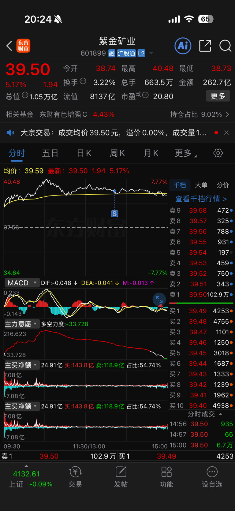The width and height of the screenshot is (235, 511).
Task: Tap the 买10 39.40 order row
Action: (201, 406)
